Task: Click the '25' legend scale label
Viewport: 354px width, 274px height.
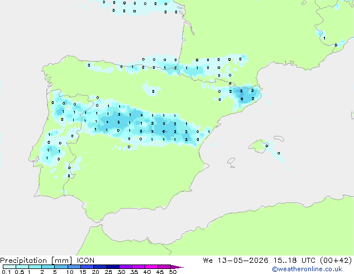Action: (x=108, y=272)
